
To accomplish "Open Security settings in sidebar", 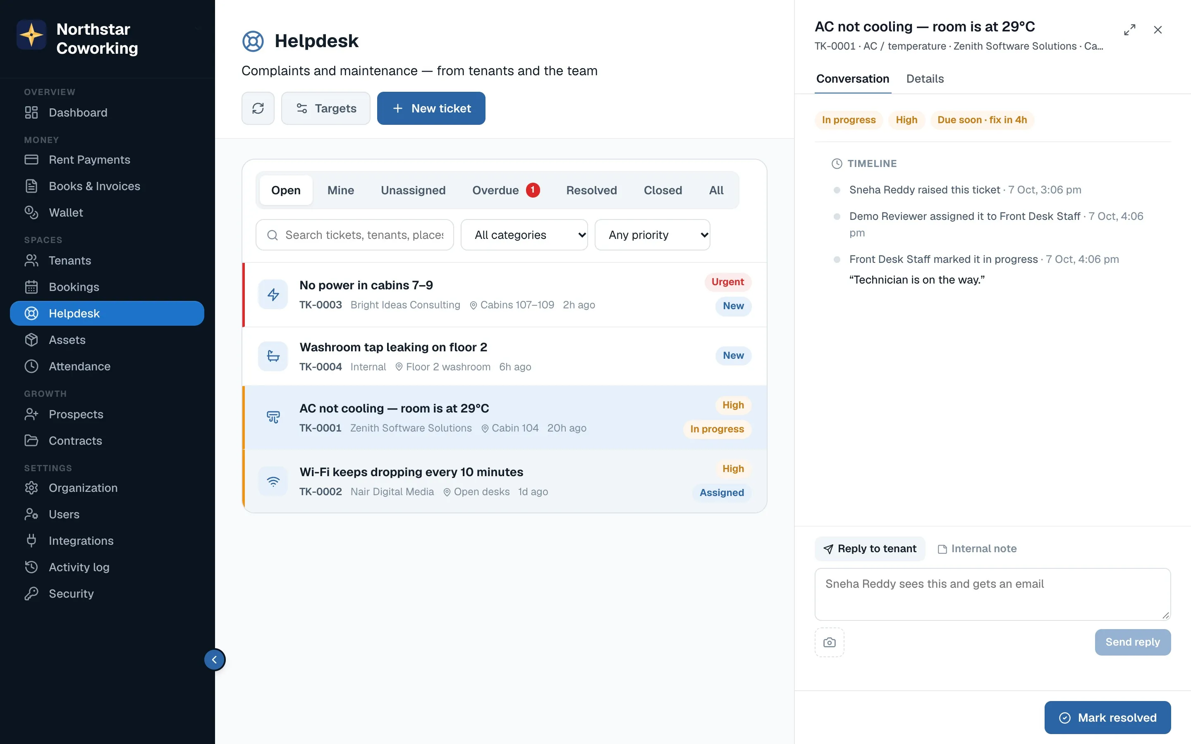I will [107, 594].
